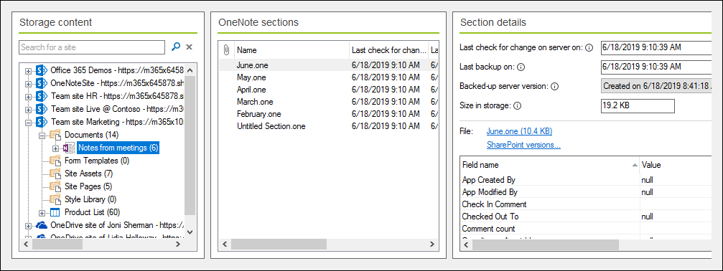Select the March.one section row
This screenshot has height=271, width=723.
(329, 102)
